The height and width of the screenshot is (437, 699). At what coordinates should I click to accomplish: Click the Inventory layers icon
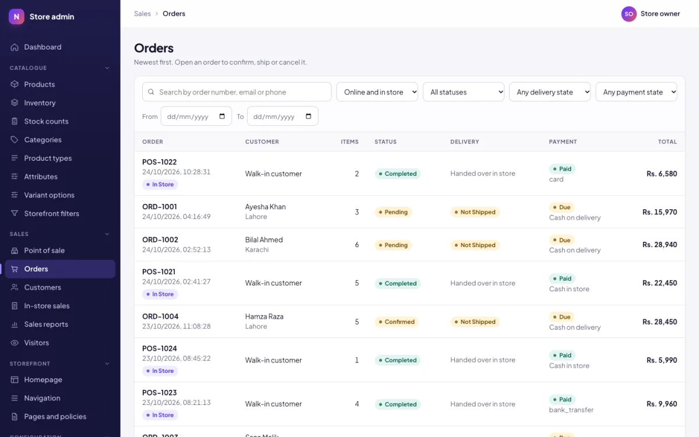coord(15,103)
